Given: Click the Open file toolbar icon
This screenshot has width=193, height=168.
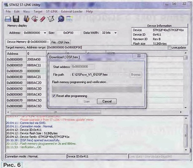Looking at the screenshot, I should [8, 19].
